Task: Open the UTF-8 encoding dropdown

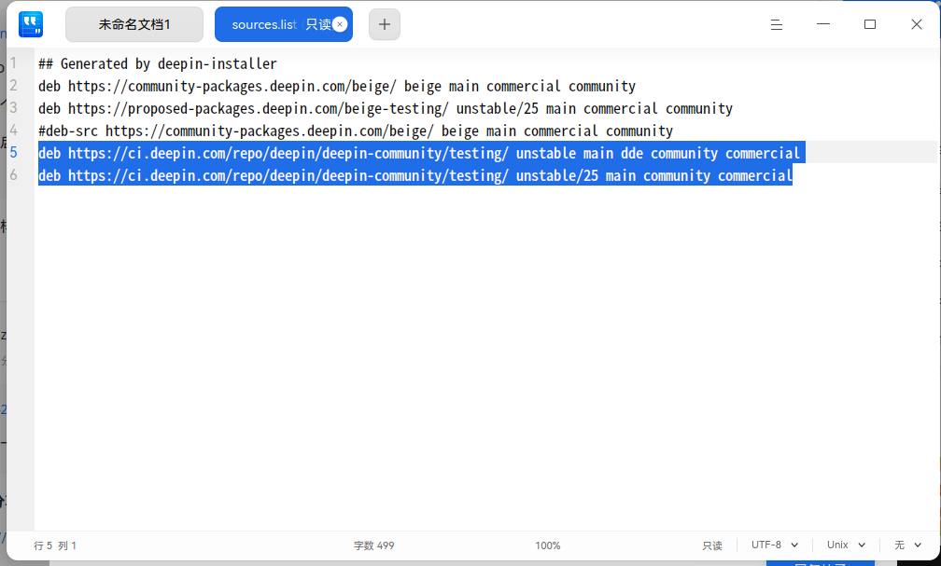Action: point(775,545)
